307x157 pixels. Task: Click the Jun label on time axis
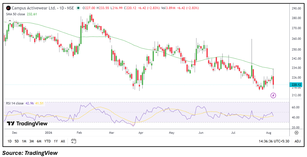tap(201, 133)
